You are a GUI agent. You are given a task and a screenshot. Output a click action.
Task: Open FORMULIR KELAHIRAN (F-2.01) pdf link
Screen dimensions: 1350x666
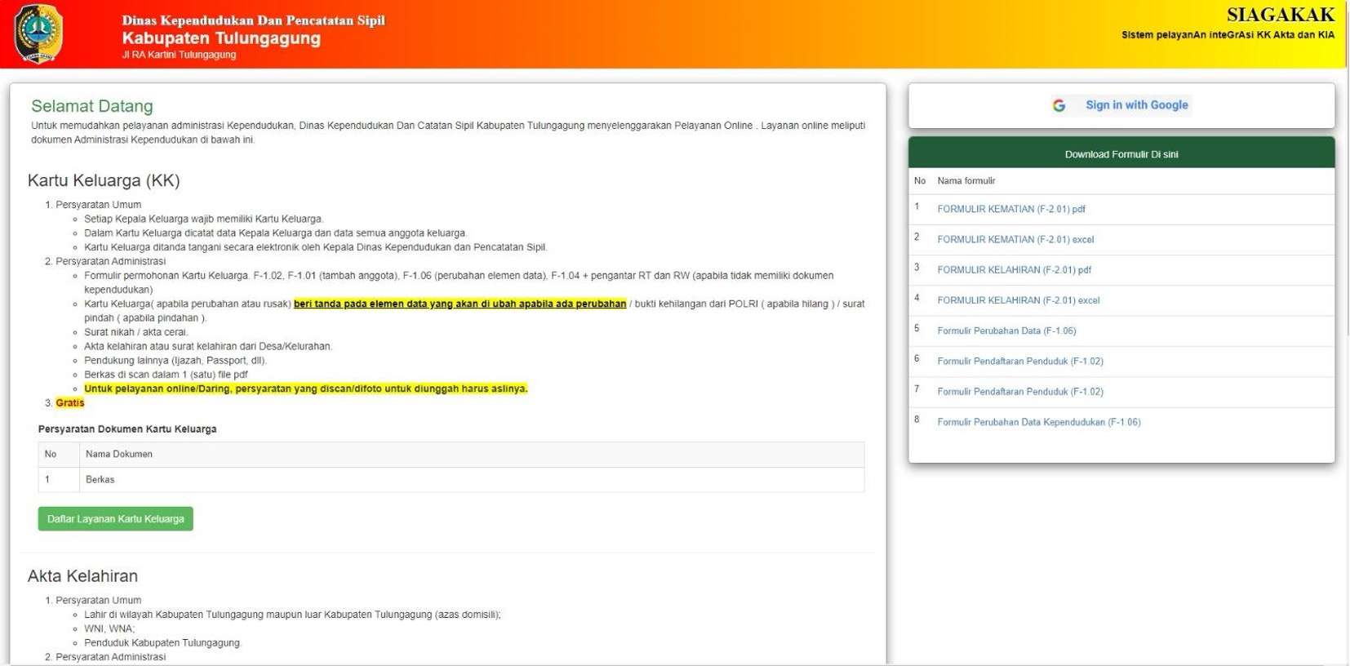pos(1014,269)
